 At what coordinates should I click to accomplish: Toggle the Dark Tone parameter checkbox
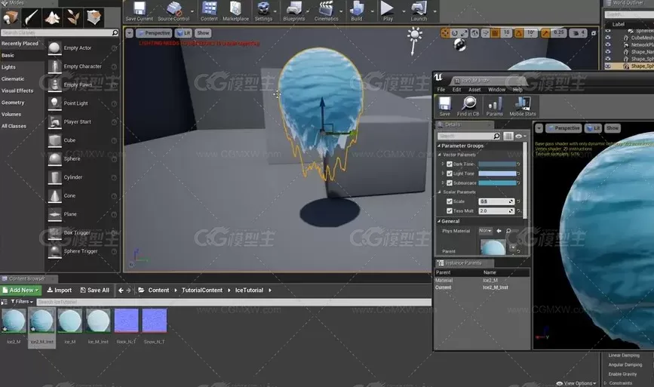(450, 164)
